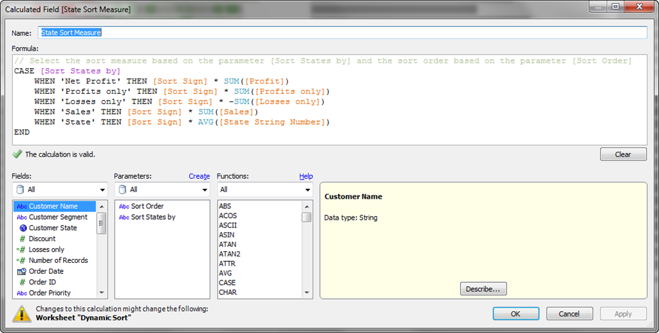Click the Functions Help link

click(306, 176)
